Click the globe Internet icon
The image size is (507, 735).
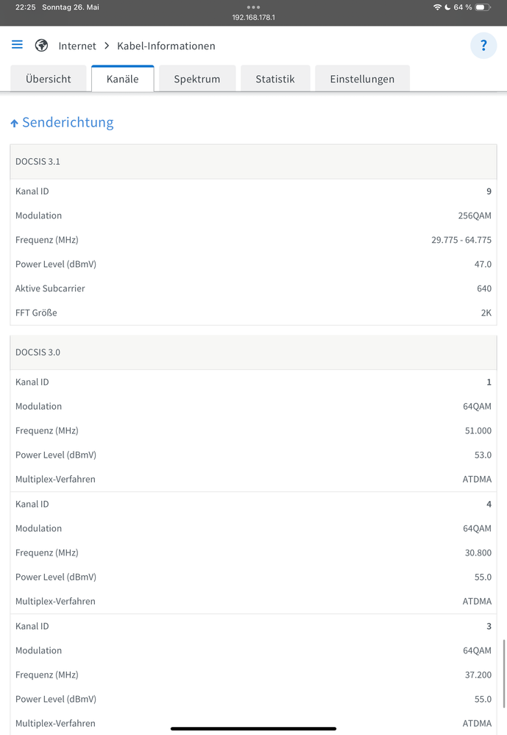[x=42, y=46]
